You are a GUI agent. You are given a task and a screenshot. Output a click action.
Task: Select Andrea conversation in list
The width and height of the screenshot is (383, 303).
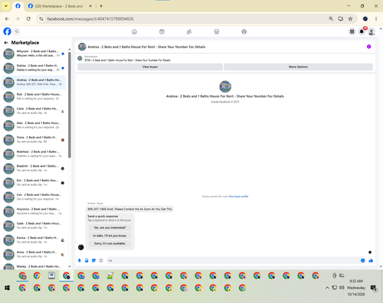coord(34,82)
